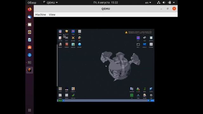Open the picture viewer icon left of globe
Image resolution: width=203 pixels, height=114 pixels.
pos(73,44)
